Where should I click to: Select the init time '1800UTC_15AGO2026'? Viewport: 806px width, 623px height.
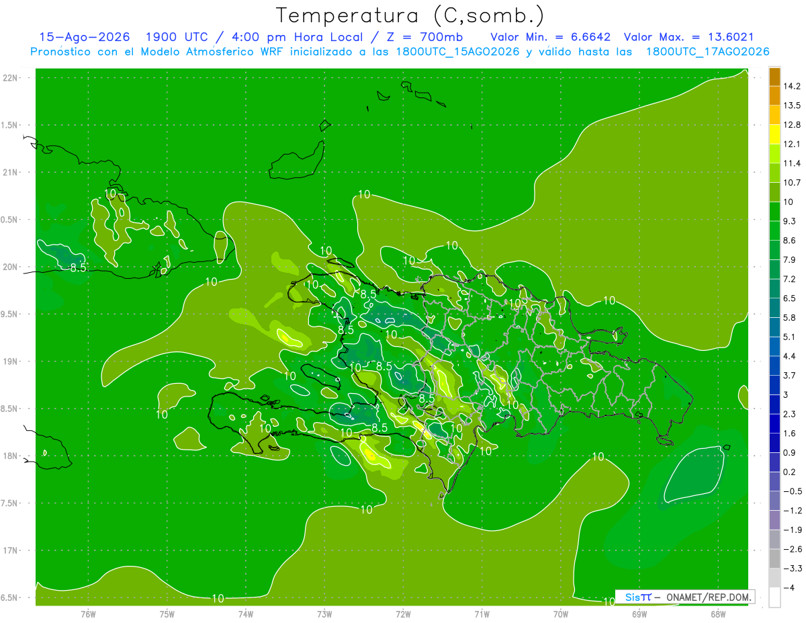pyautogui.click(x=459, y=52)
